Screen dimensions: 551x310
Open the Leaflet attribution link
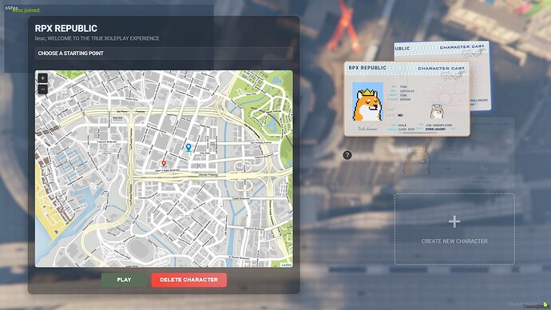click(x=287, y=264)
